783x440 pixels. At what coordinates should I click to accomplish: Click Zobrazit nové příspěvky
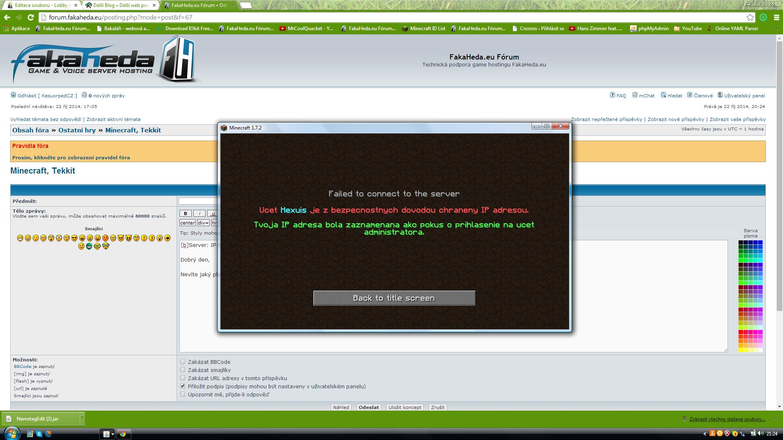(x=676, y=119)
